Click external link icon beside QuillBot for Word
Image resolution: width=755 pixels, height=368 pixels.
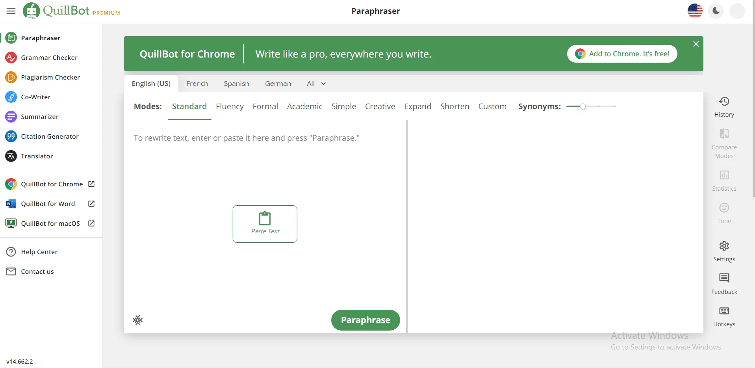click(x=91, y=204)
